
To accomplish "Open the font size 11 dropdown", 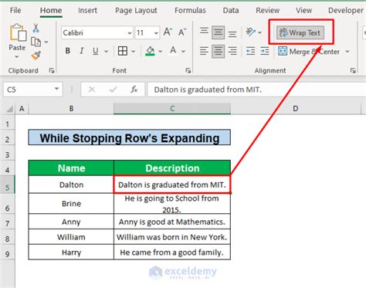I will (156, 33).
